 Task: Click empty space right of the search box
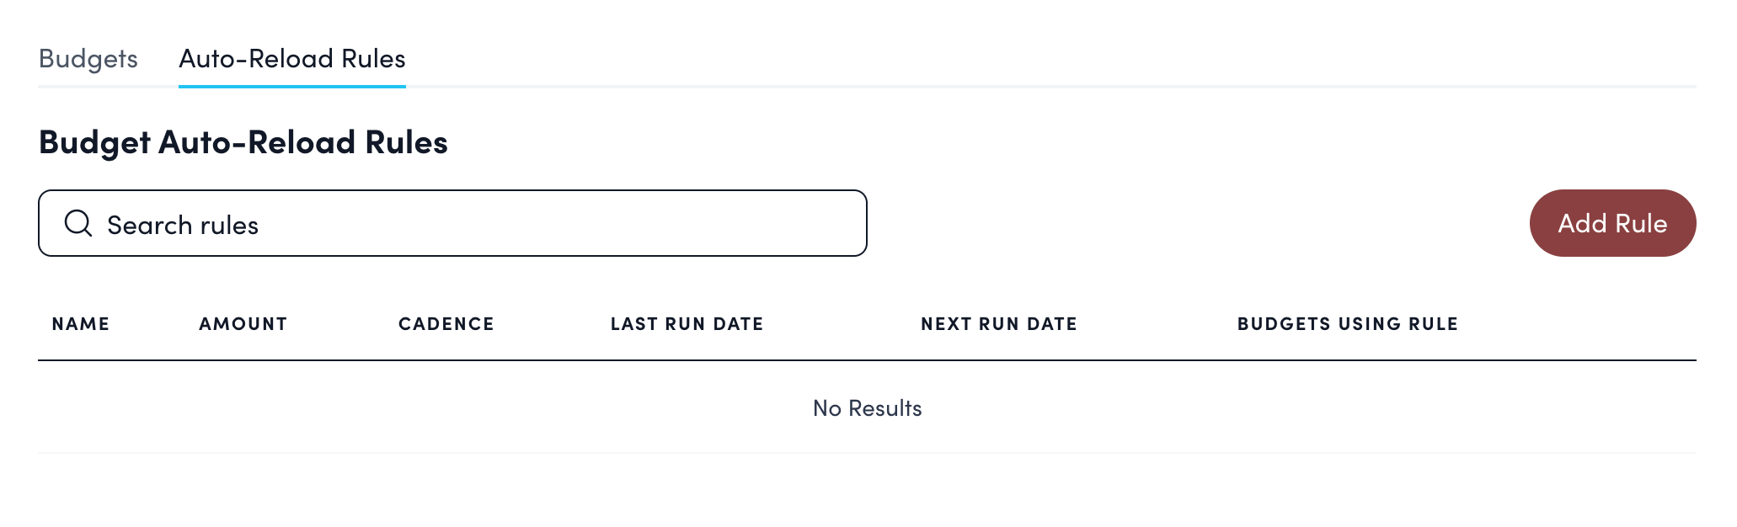click(x=1196, y=223)
